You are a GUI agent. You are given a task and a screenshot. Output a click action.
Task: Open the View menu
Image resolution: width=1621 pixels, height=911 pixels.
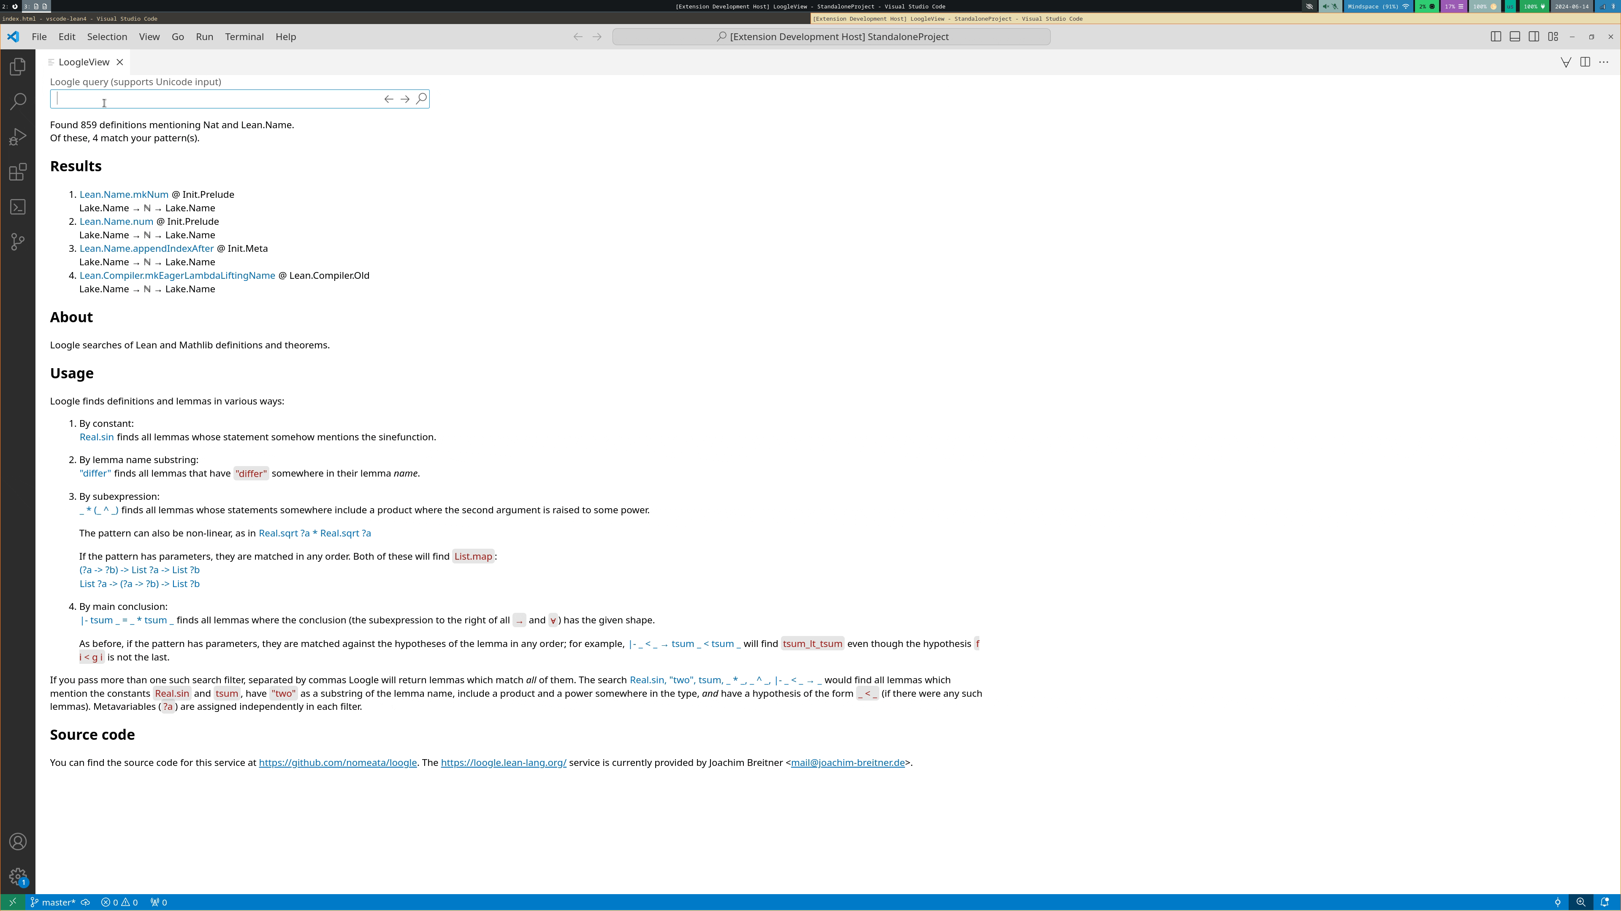pyautogui.click(x=149, y=36)
